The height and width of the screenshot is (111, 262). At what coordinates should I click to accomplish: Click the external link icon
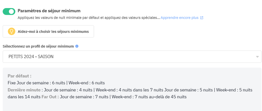(201, 18)
